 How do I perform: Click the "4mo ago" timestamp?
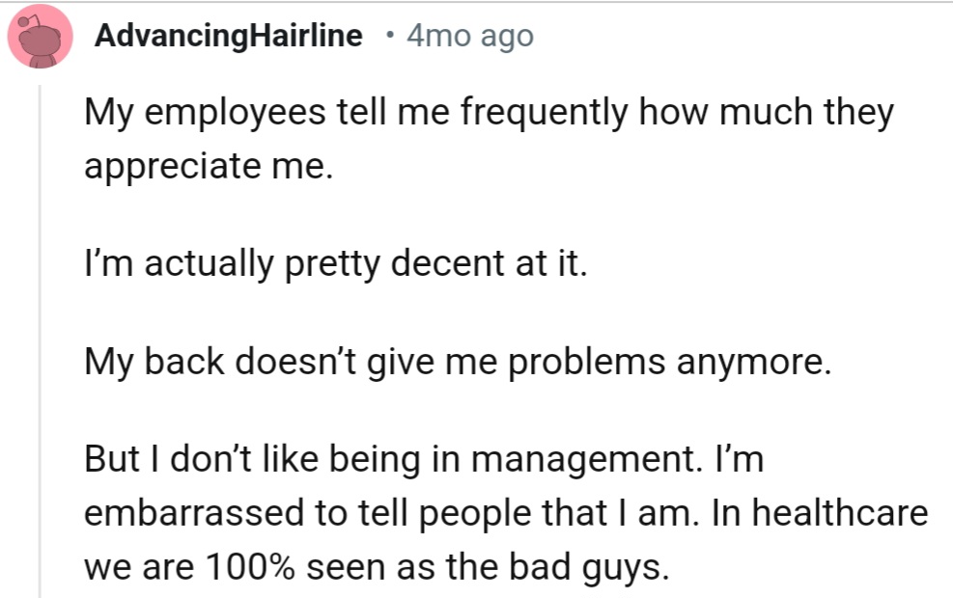point(469,37)
